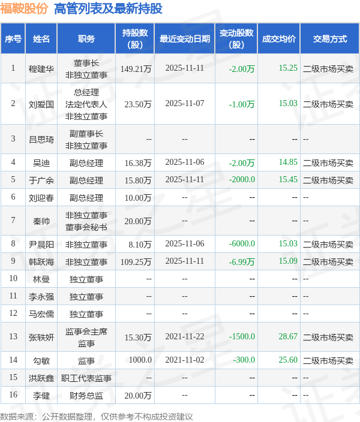The image size is (360, 422).
Task: Select the name 林曼
Action: tap(41, 279)
